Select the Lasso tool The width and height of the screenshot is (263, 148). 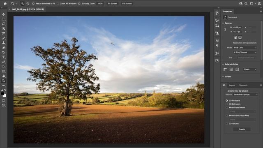click(4, 24)
